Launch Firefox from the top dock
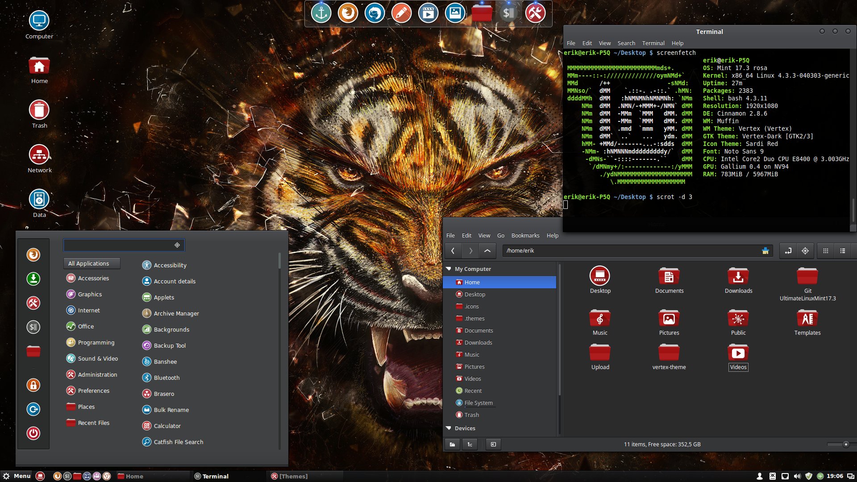Screen dimensions: 857x482 coord(348,13)
